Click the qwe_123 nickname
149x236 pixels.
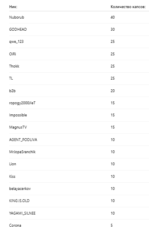pos(17,42)
